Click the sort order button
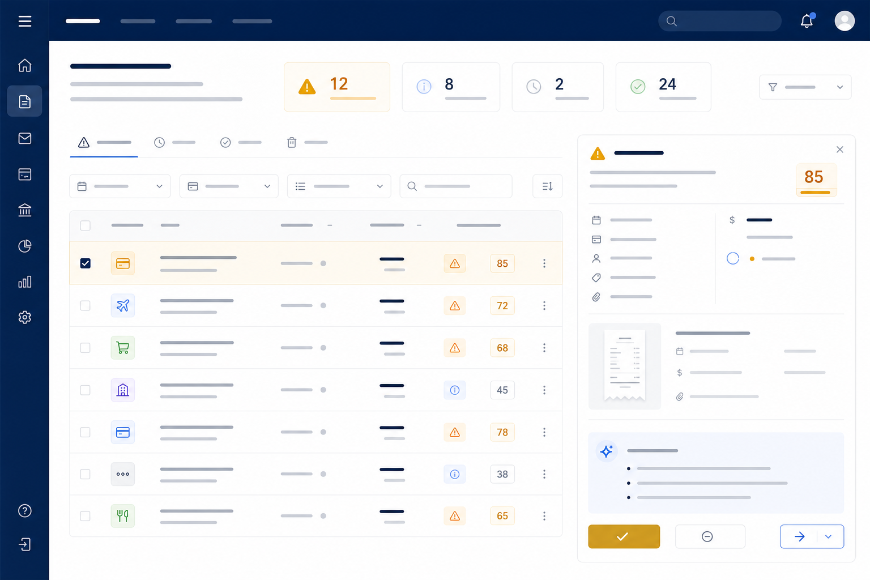The height and width of the screenshot is (580, 870). point(547,186)
